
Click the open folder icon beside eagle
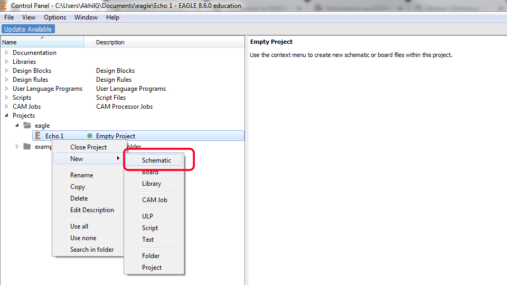[x=27, y=126]
